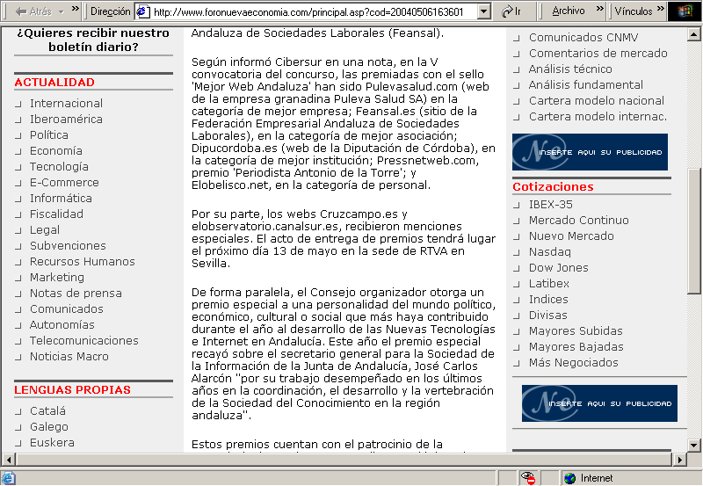Open Cartera modelo nacional link
The image size is (703, 486).
point(597,100)
